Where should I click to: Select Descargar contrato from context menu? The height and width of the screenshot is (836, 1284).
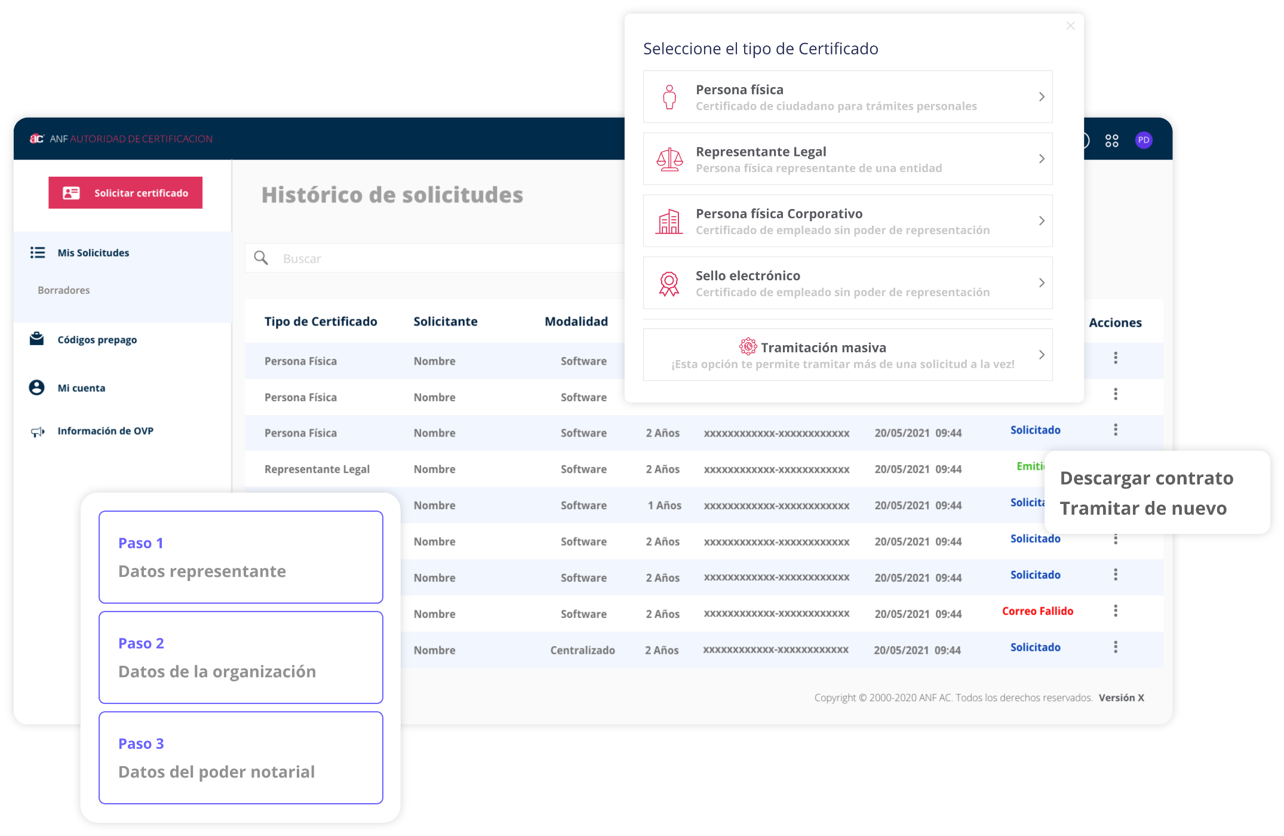point(1146,478)
